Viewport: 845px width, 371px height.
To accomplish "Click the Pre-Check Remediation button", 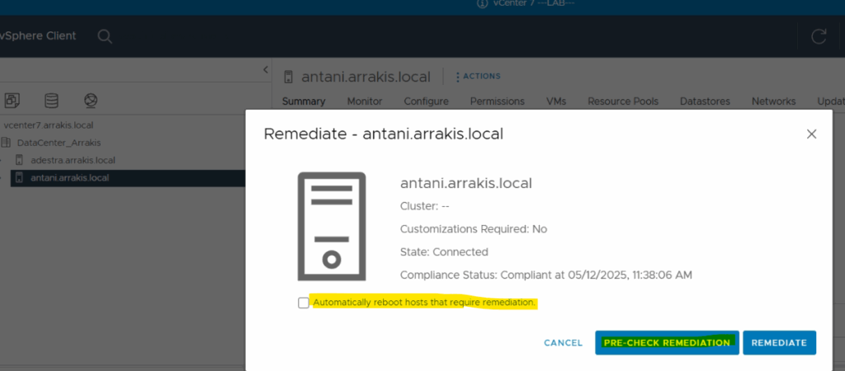I will tap(666, 343).
